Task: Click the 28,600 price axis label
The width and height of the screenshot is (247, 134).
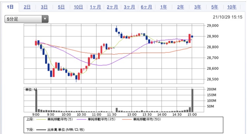Action: click(213, 68)
